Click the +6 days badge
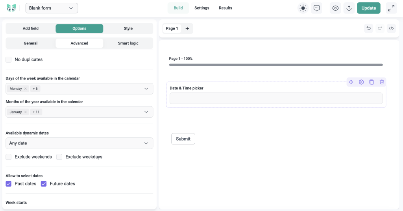This screenshot has width=403, height=211. tap(35, 89)
